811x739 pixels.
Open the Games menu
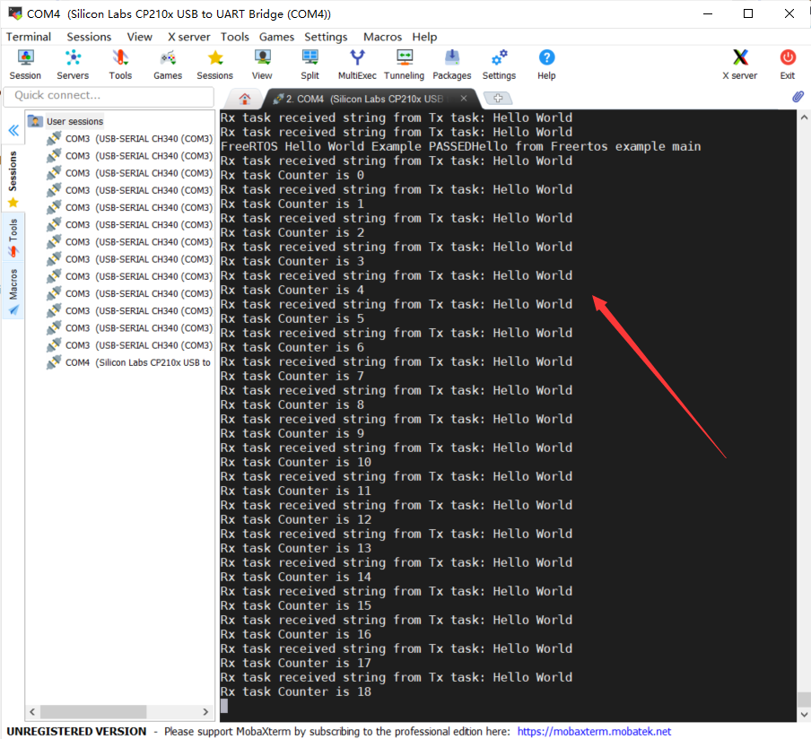point(276,37)
